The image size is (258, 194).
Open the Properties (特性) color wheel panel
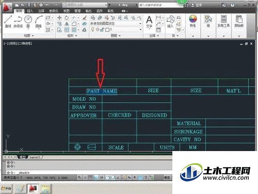point(193,21)
